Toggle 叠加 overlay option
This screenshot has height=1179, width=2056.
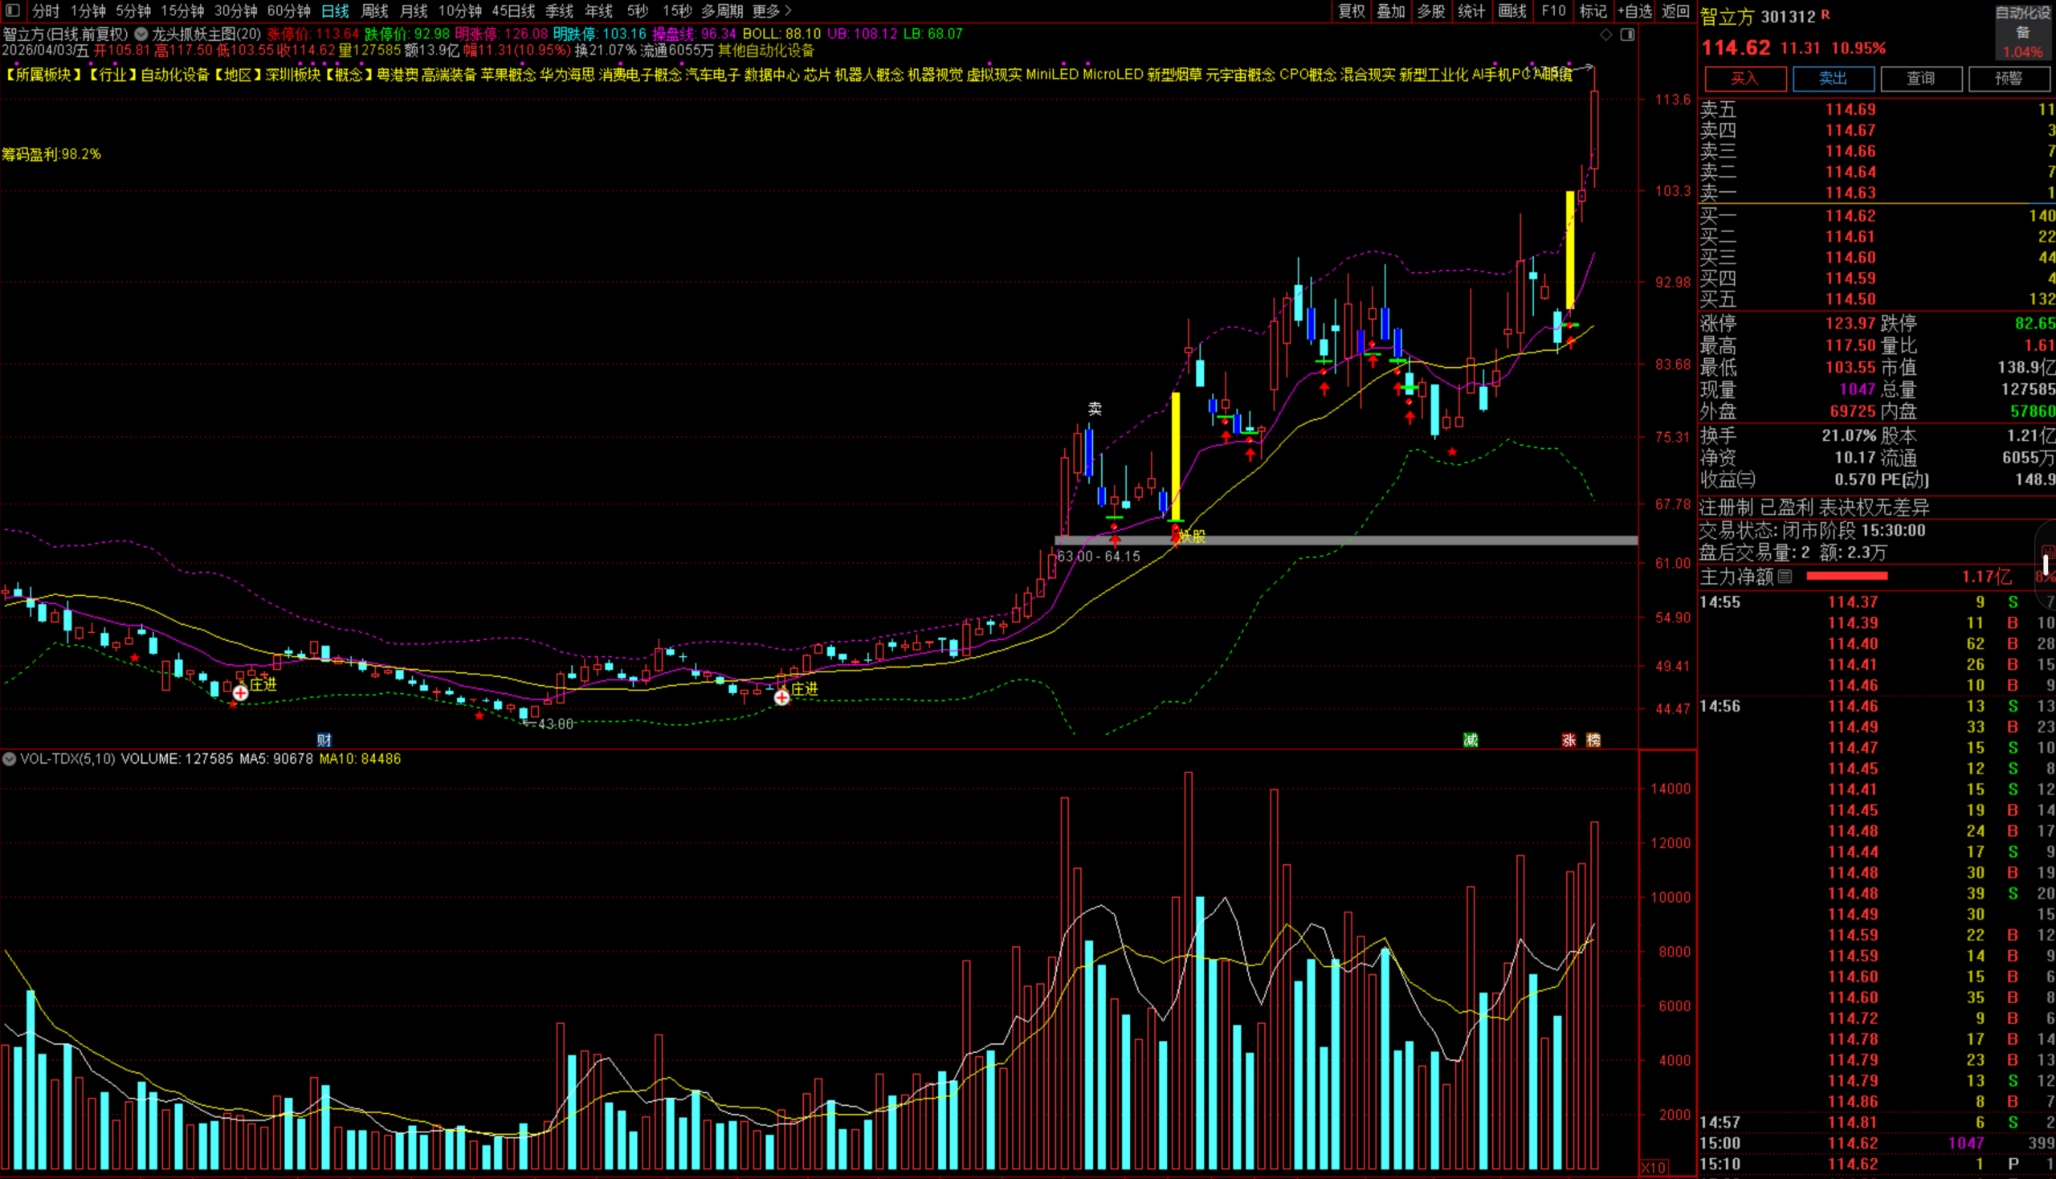coord(1390,10)
